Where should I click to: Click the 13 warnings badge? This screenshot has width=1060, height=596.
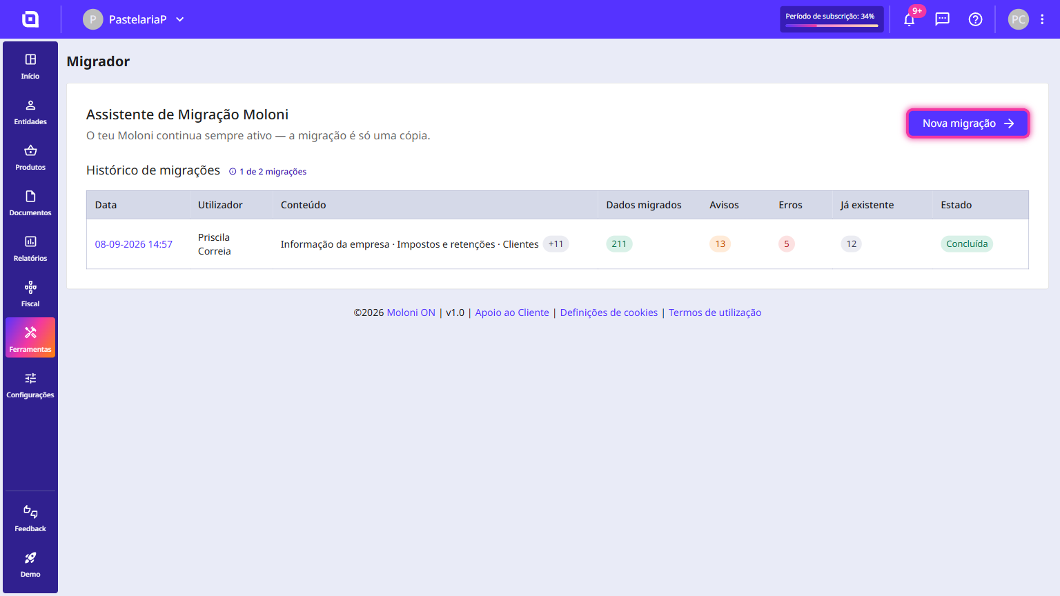click(x=720, y=244)
